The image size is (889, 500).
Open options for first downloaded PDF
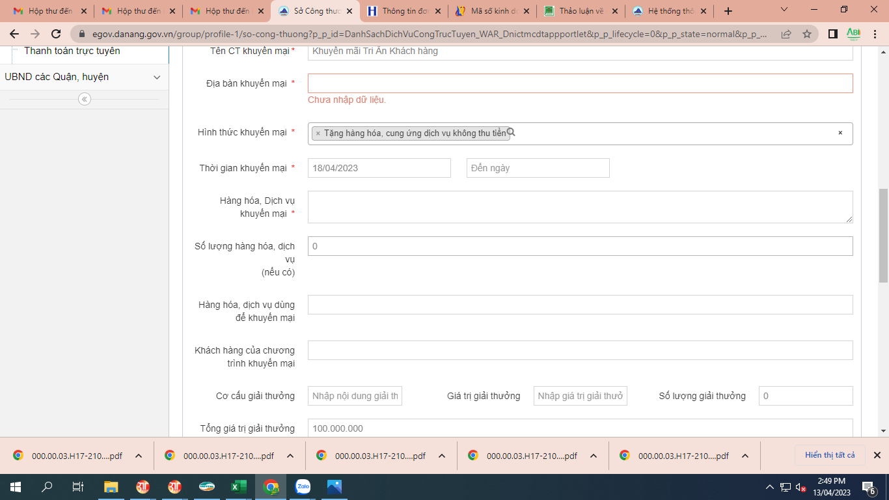tap(139, 456)
